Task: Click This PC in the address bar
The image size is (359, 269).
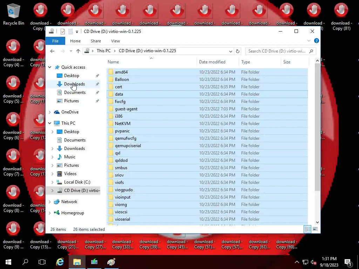Action: pos(103,51)
